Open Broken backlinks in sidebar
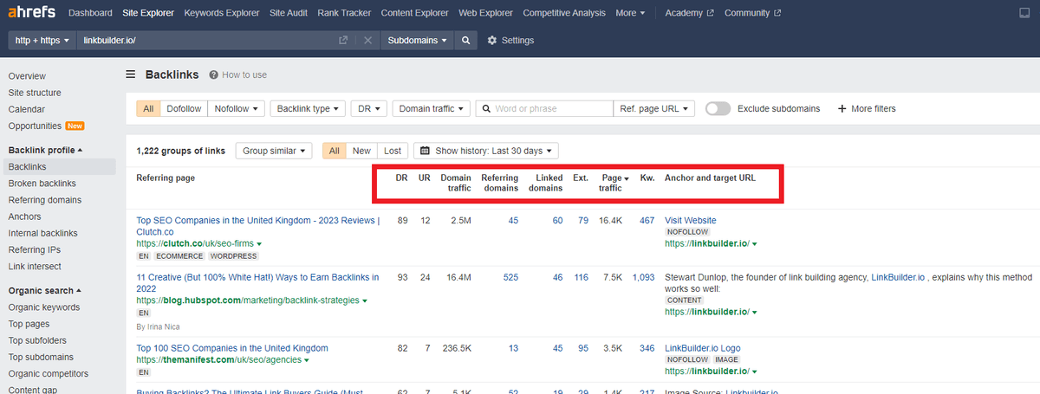This screenshot has height=394, width=1040. click(42, 184)
